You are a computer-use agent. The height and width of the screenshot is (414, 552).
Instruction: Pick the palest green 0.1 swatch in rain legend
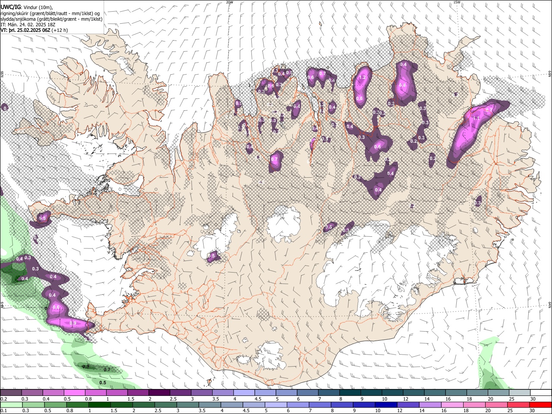click(x=11, y=405)
